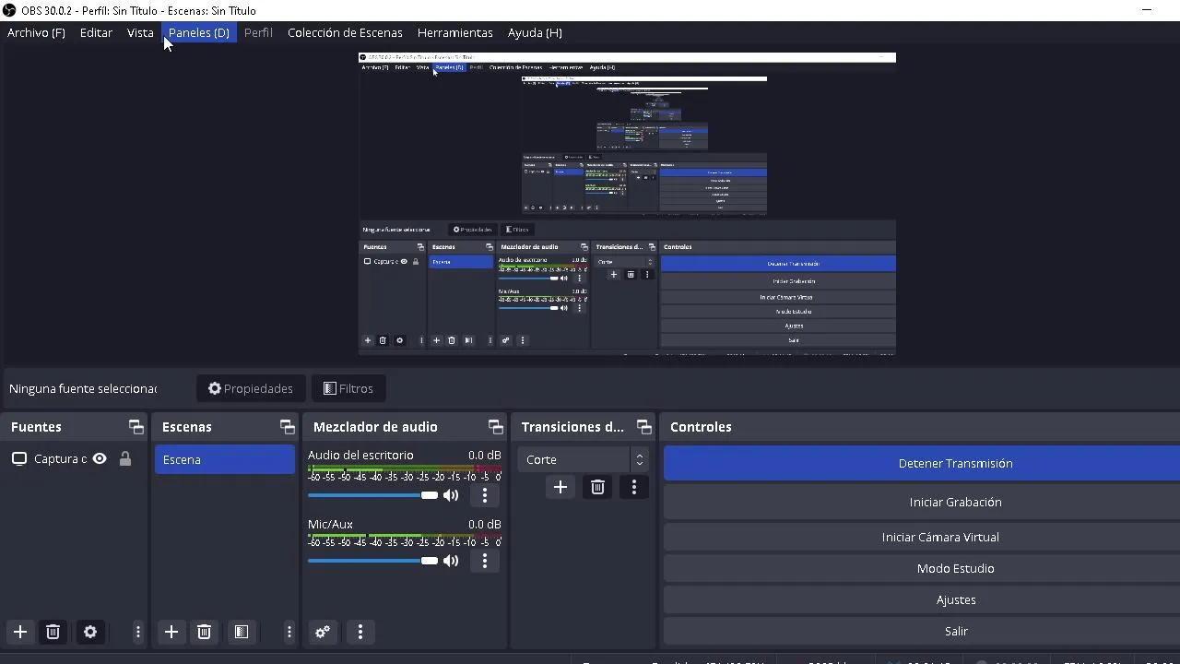Undock the Fuentes panel with float icon
Image resolution: width=1180 pixels, height=664 pixels.
[136, 427]
